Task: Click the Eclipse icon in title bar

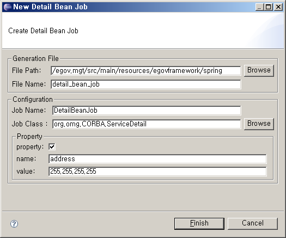Action: tap(8, 7)
